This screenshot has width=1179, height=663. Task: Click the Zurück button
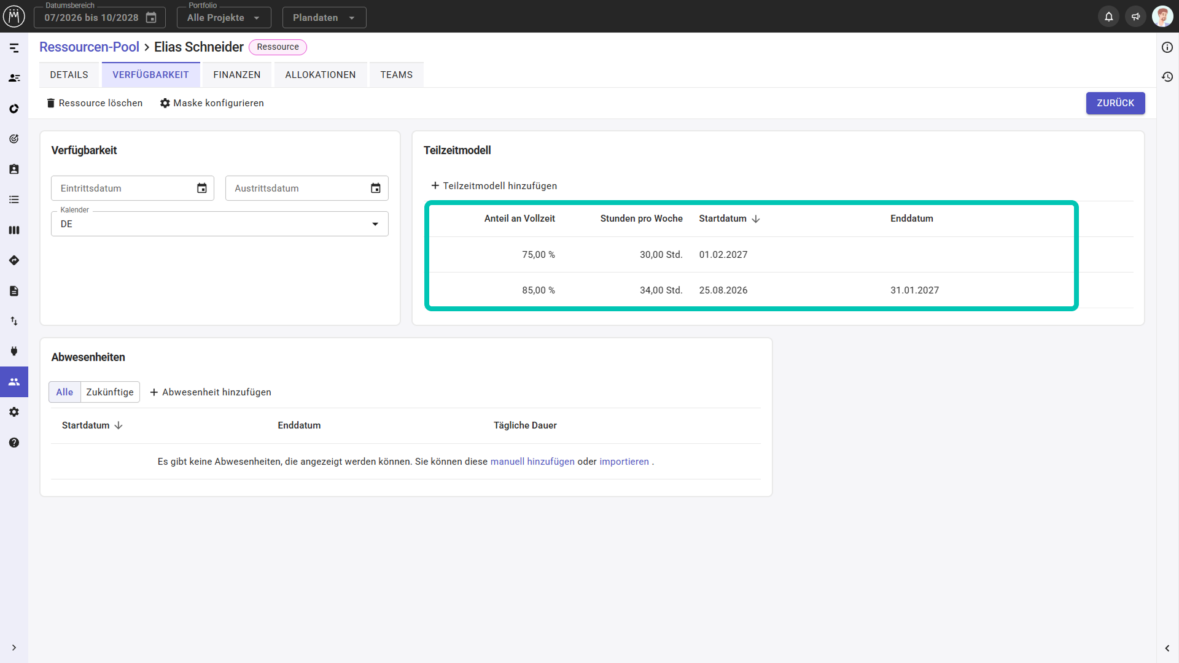pos(1115,103)
